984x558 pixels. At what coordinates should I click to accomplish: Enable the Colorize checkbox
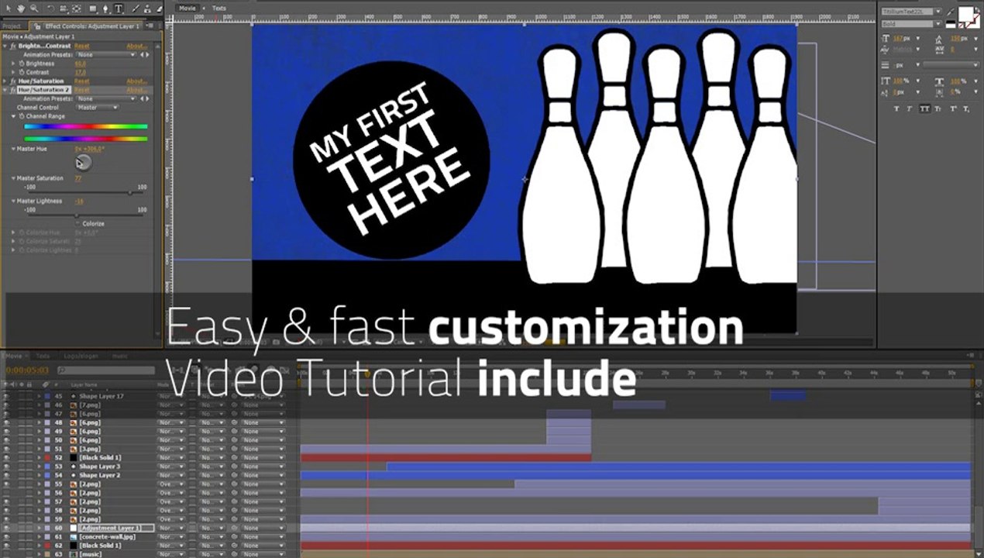click(78, 223)
